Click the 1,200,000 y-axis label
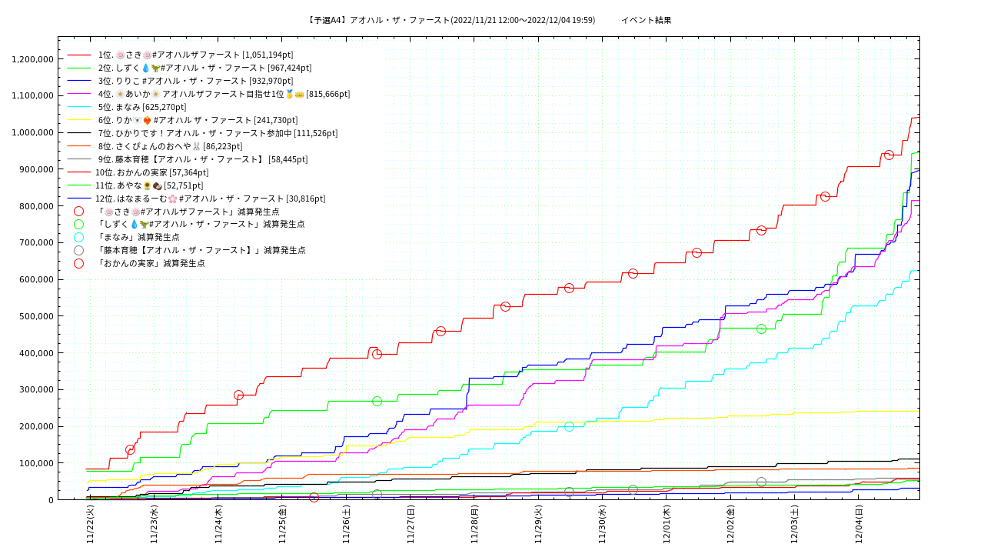 click(32, 59)
